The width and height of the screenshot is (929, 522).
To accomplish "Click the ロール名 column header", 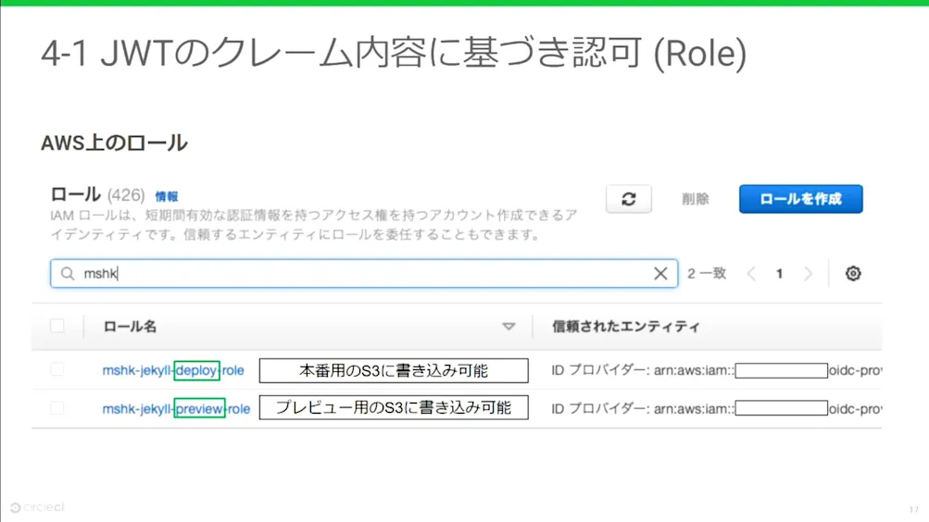I will (130, 327).
